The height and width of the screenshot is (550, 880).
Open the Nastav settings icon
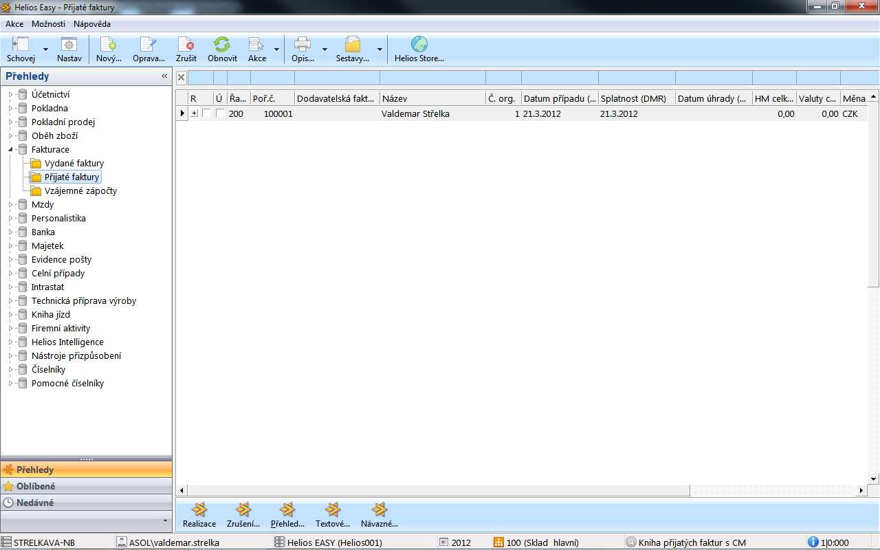(69, 45)
